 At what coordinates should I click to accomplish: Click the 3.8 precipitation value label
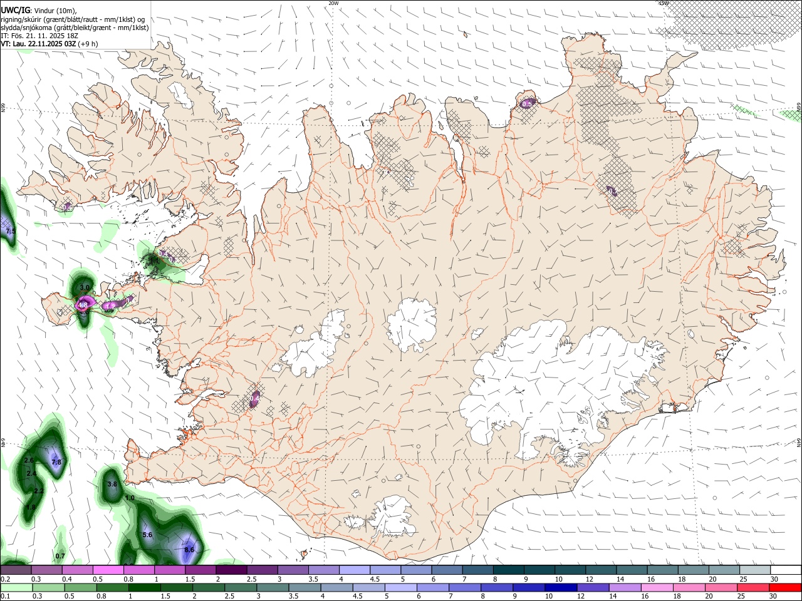click(x=112, y=484)
